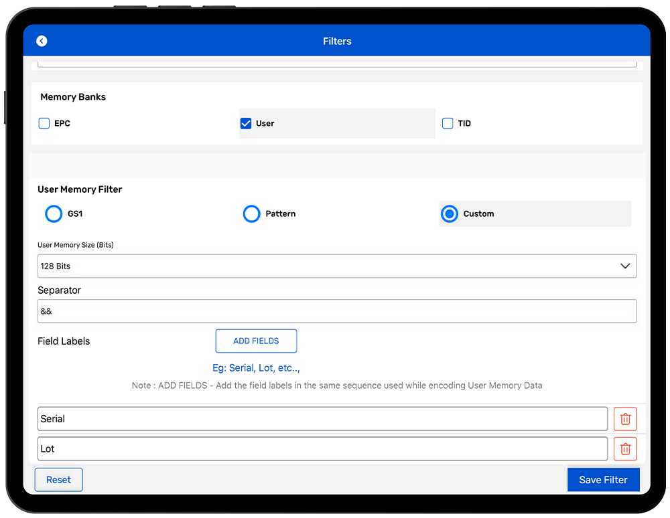This screenshot has height=518, width=670.
Task: Delete the Lot field with trash icon
Action: [625, 449]
